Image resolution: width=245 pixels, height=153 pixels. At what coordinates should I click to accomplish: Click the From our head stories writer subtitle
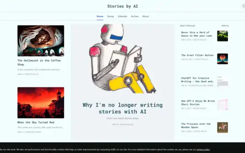(x=122, y=118)
